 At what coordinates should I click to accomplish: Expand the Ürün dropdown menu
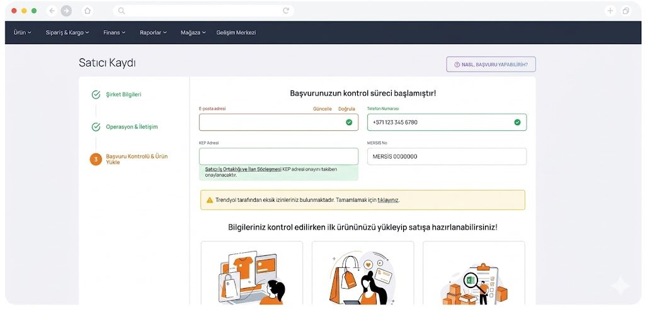(x=23, y=33)
